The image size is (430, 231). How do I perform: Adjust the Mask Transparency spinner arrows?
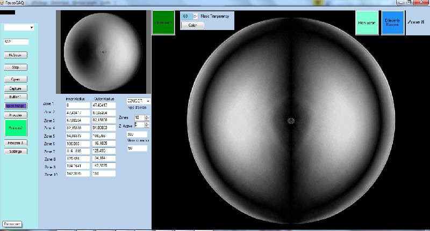tap(195, 16)
